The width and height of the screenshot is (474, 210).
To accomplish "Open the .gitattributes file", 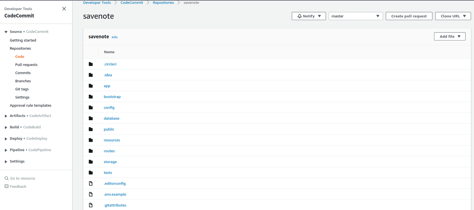I will 115,205.
